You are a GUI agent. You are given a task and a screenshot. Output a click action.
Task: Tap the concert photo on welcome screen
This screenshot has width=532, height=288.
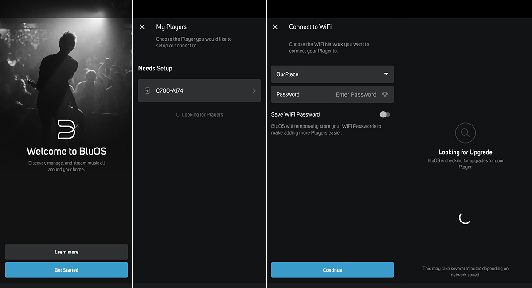pyautogui.click(x=66, y=66)
